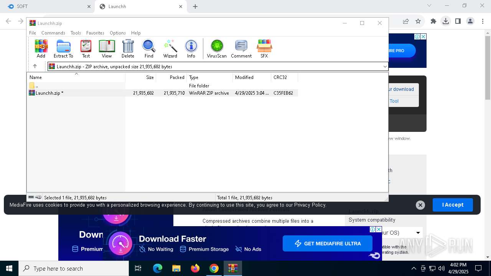
Task: Start VirusScan on the archive
Action: pos(217,49)
